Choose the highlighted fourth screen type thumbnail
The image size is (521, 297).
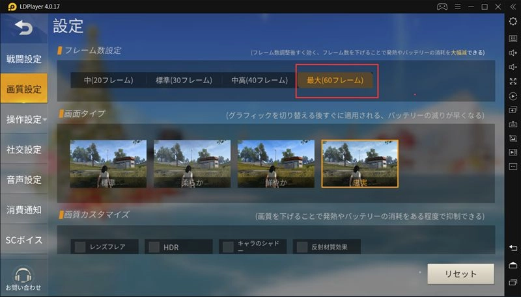[360, 164]
